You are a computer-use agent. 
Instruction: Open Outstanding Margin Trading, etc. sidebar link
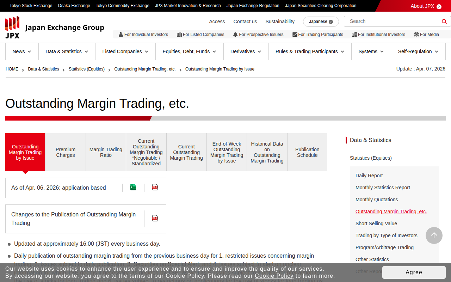click(x=391, y=211)
